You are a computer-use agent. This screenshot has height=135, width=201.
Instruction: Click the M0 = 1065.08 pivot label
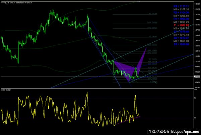(181, 41)
